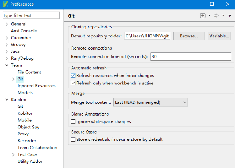Open Utility Addon preferences
The height and width of the screenshot is (168, 235).
pyautogui.click(x=30, y=161)
